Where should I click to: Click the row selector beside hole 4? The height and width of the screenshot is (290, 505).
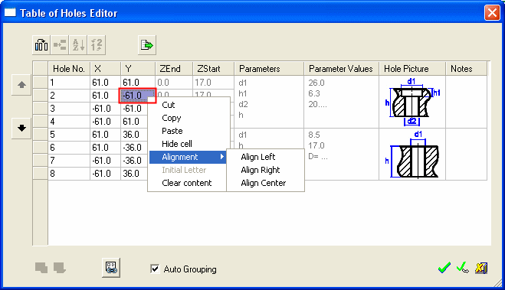coord(41,122)
